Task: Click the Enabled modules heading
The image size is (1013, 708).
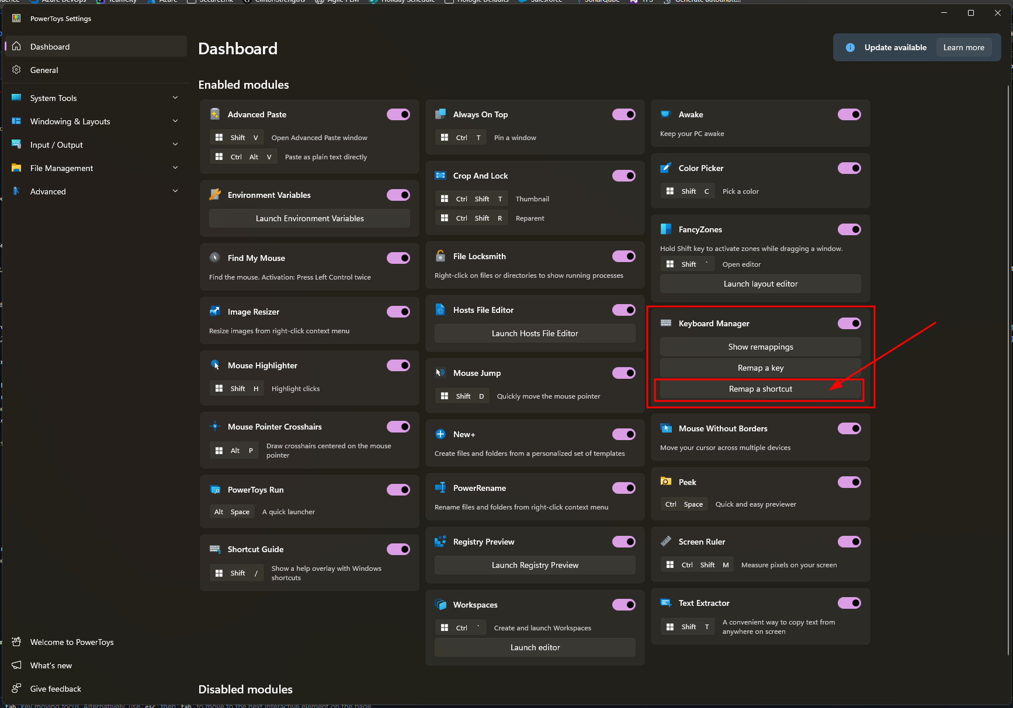Action: (244, 85)
